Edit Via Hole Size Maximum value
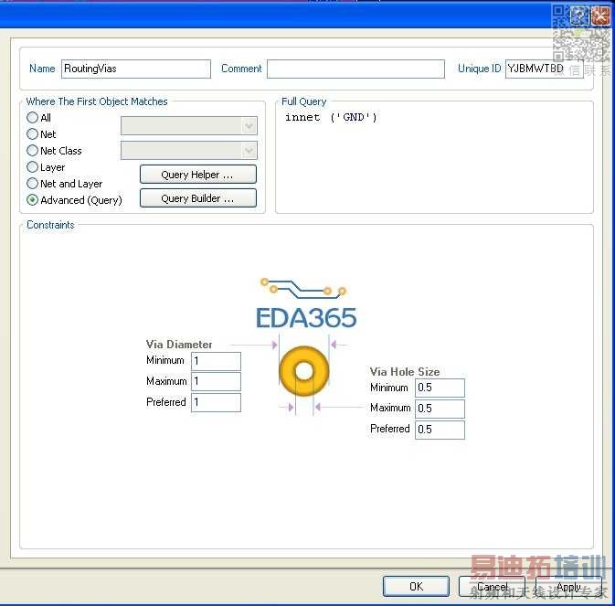The image size is (615, 606). pyautogui.click(x=440, y=409)
